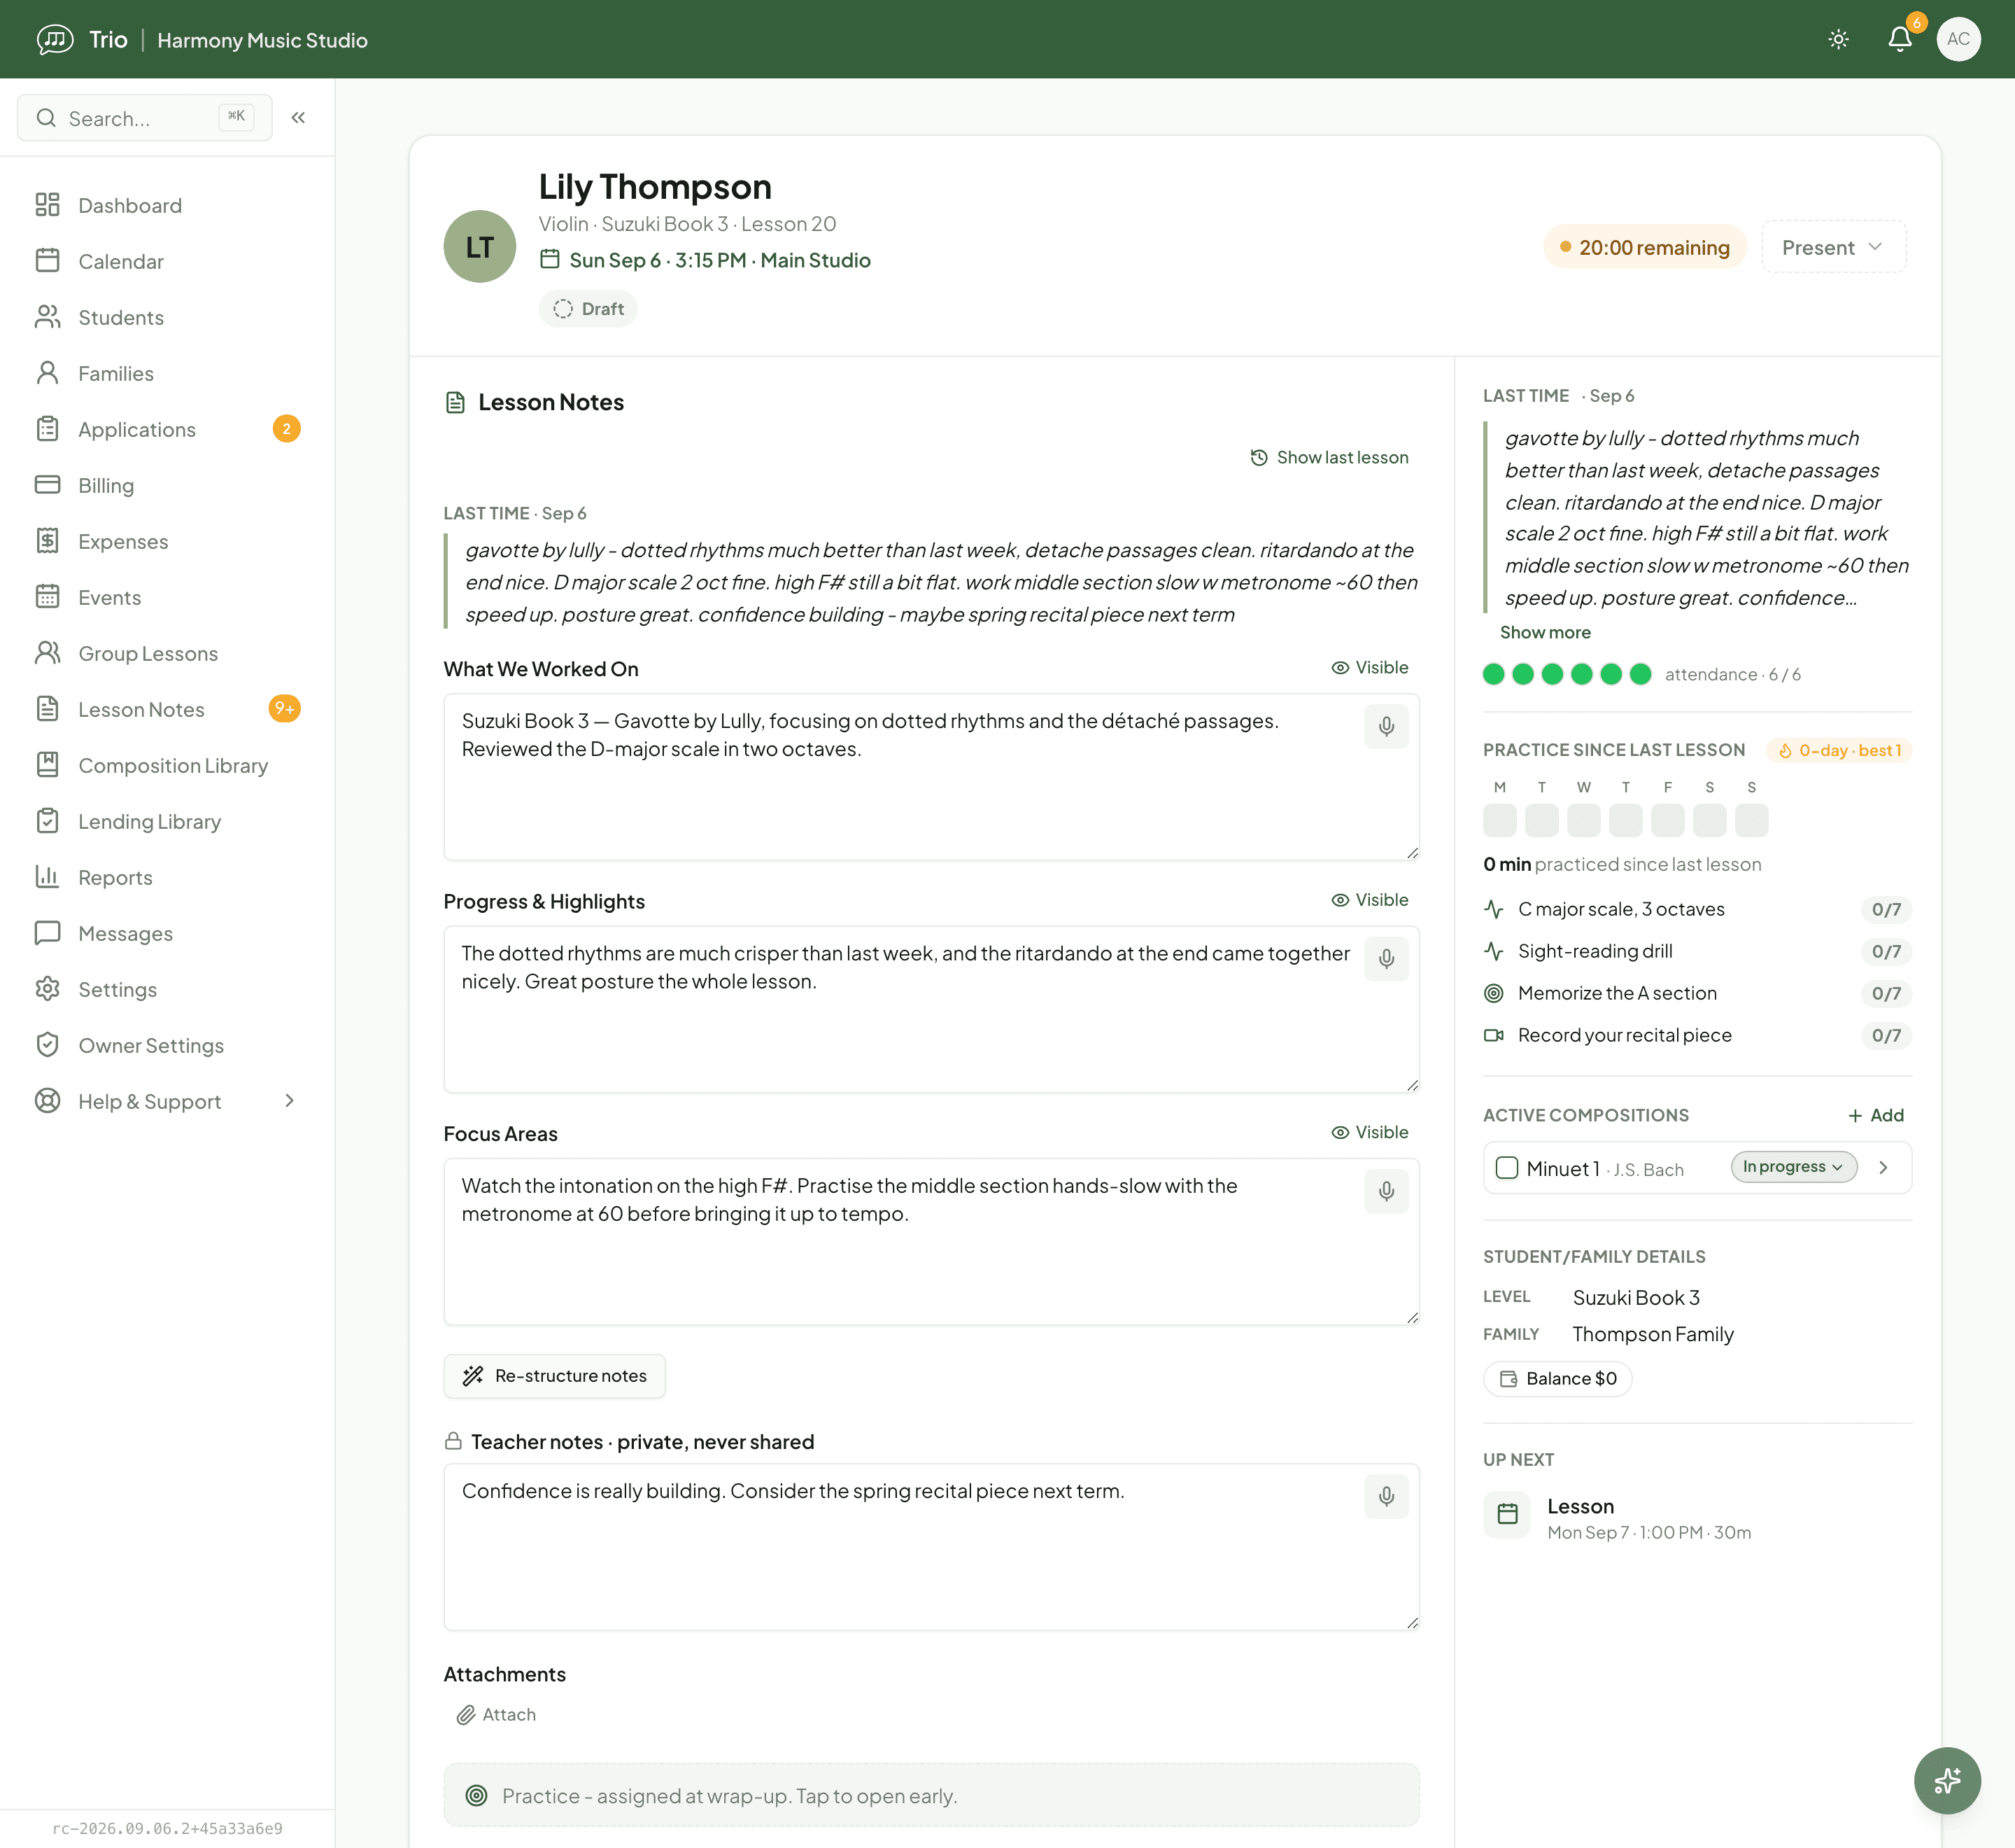This screenshot has width=2015, height=1848.
Task: Open Applications in the sidebar
Action: click(x=167, y=429)
